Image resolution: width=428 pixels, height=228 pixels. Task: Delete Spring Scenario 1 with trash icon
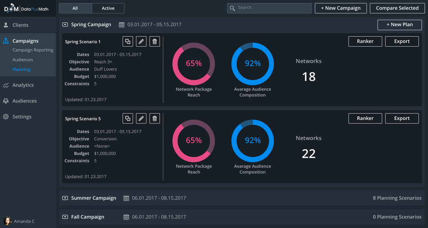[155, 41]
